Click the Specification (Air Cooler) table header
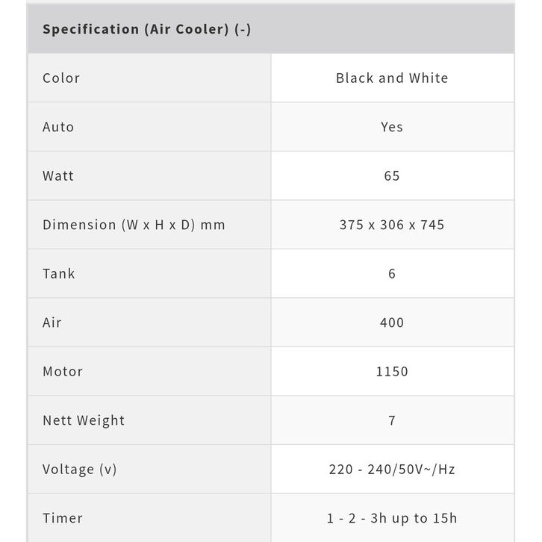This screenshot has height=542, width=542. point(146,29)
